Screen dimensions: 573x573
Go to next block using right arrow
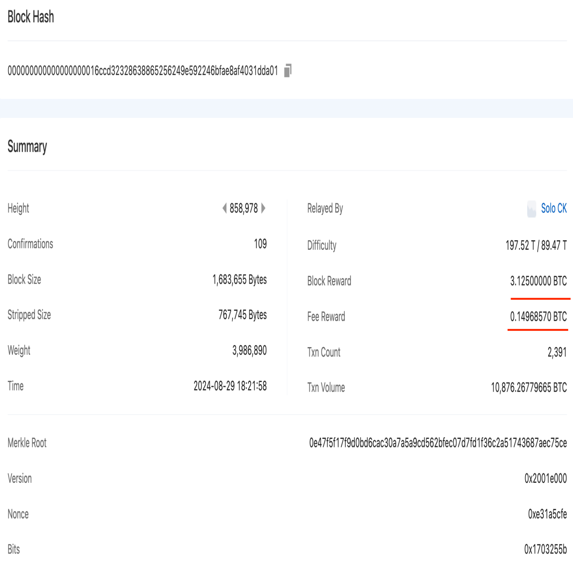point(263,208)
